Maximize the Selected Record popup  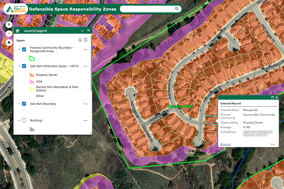coord(272,97)
